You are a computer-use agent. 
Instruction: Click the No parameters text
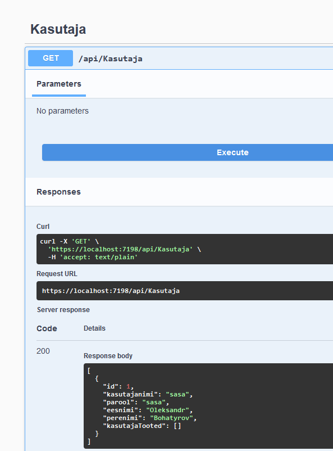pos(62,111)
